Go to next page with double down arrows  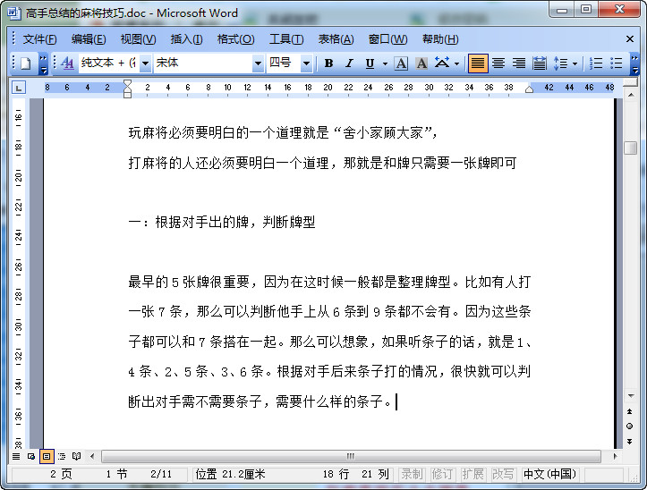630,442
